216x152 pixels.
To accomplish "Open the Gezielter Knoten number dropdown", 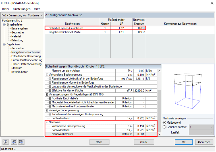I will (x=201, y=127).
